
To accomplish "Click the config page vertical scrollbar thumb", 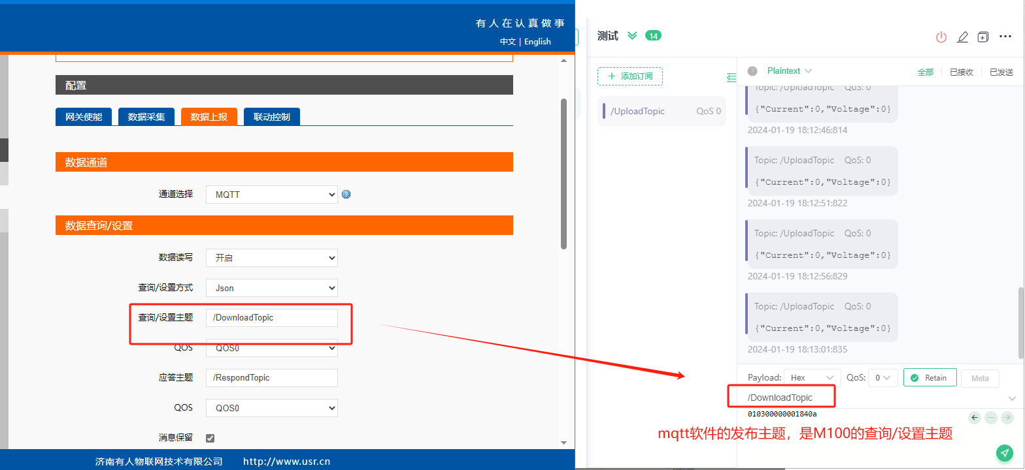I will [563, 174].
